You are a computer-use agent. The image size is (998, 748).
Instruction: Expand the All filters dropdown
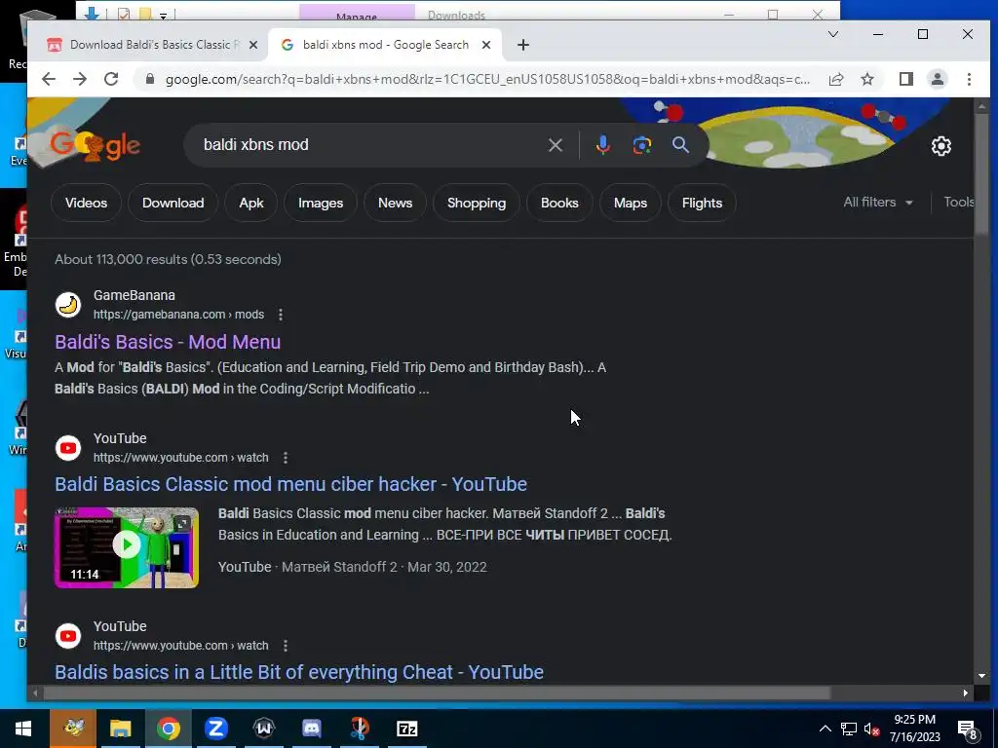878,203
